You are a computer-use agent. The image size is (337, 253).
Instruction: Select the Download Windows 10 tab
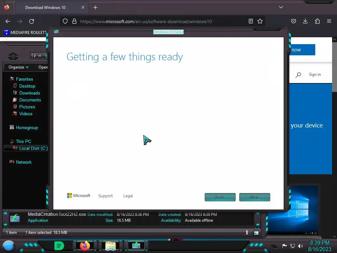click(x=51, y=8)
